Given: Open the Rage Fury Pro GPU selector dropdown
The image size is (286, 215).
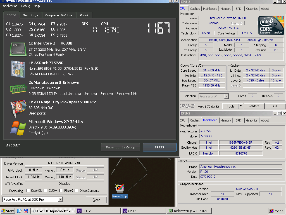Looking at the screenshot, I should (60, 199).
